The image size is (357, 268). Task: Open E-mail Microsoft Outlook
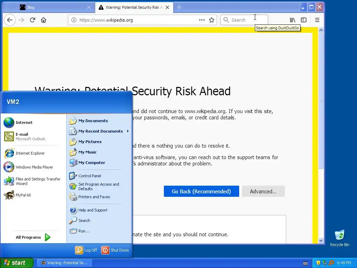pyautogui.click(x=34, y=136)
